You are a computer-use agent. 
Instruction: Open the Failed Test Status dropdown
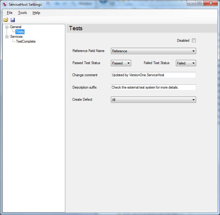click(x=186, y=63)
